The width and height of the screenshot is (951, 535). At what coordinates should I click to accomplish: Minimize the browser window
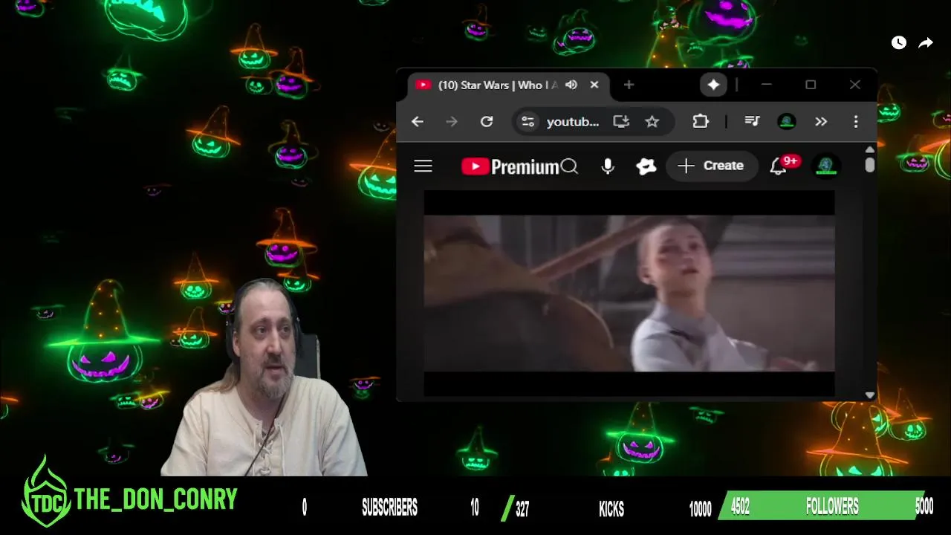click(766, 85)
